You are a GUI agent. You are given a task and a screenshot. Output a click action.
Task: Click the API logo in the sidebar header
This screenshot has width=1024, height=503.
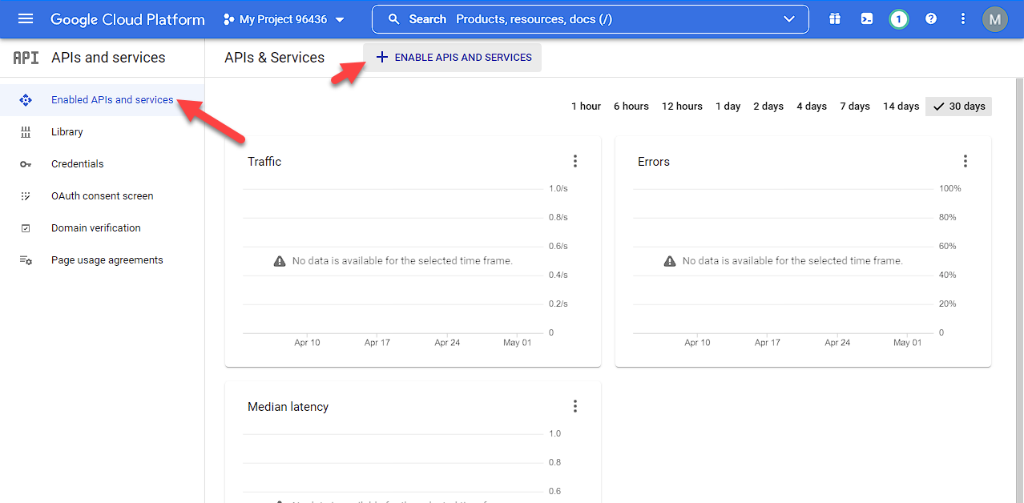coord(26,58)
